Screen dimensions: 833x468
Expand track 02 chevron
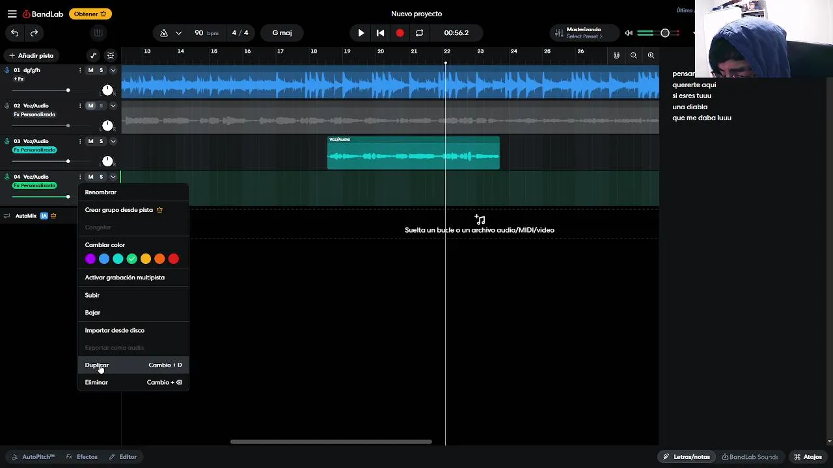[113, 105]
